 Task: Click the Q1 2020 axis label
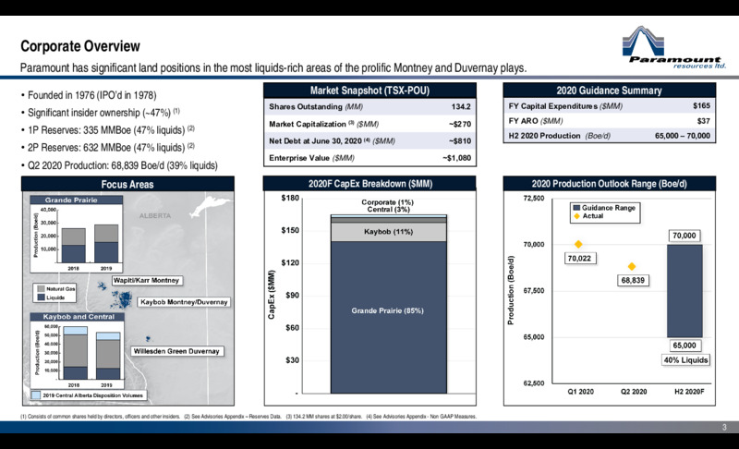pyautogui.click(x=580, y=392)
